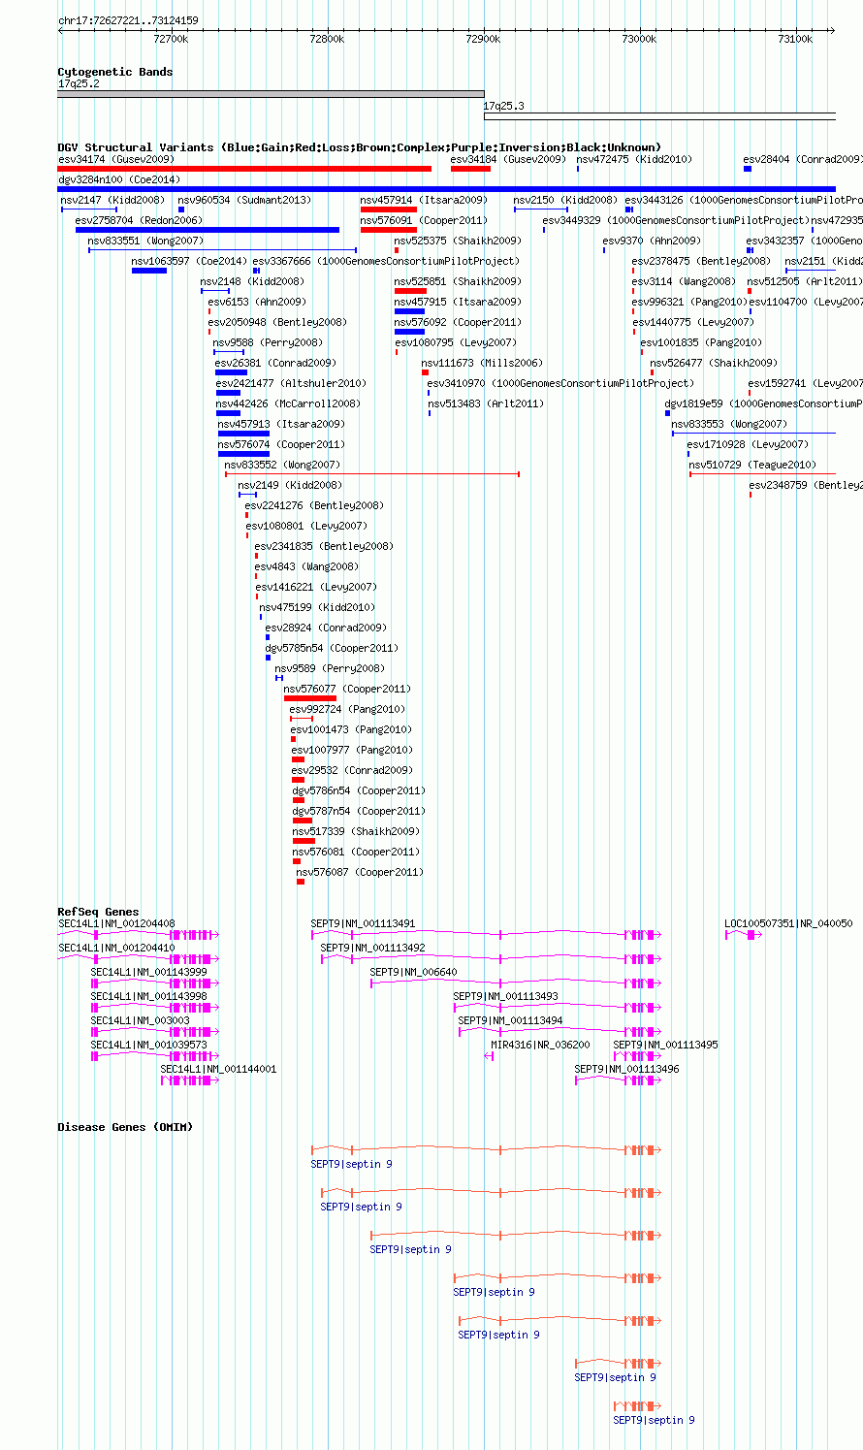Click esv26381 (Conrad2009) label
Screen dimensions: 863x1450
[275, 363]
